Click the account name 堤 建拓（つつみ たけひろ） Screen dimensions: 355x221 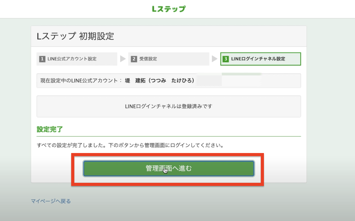pos(159,81)
